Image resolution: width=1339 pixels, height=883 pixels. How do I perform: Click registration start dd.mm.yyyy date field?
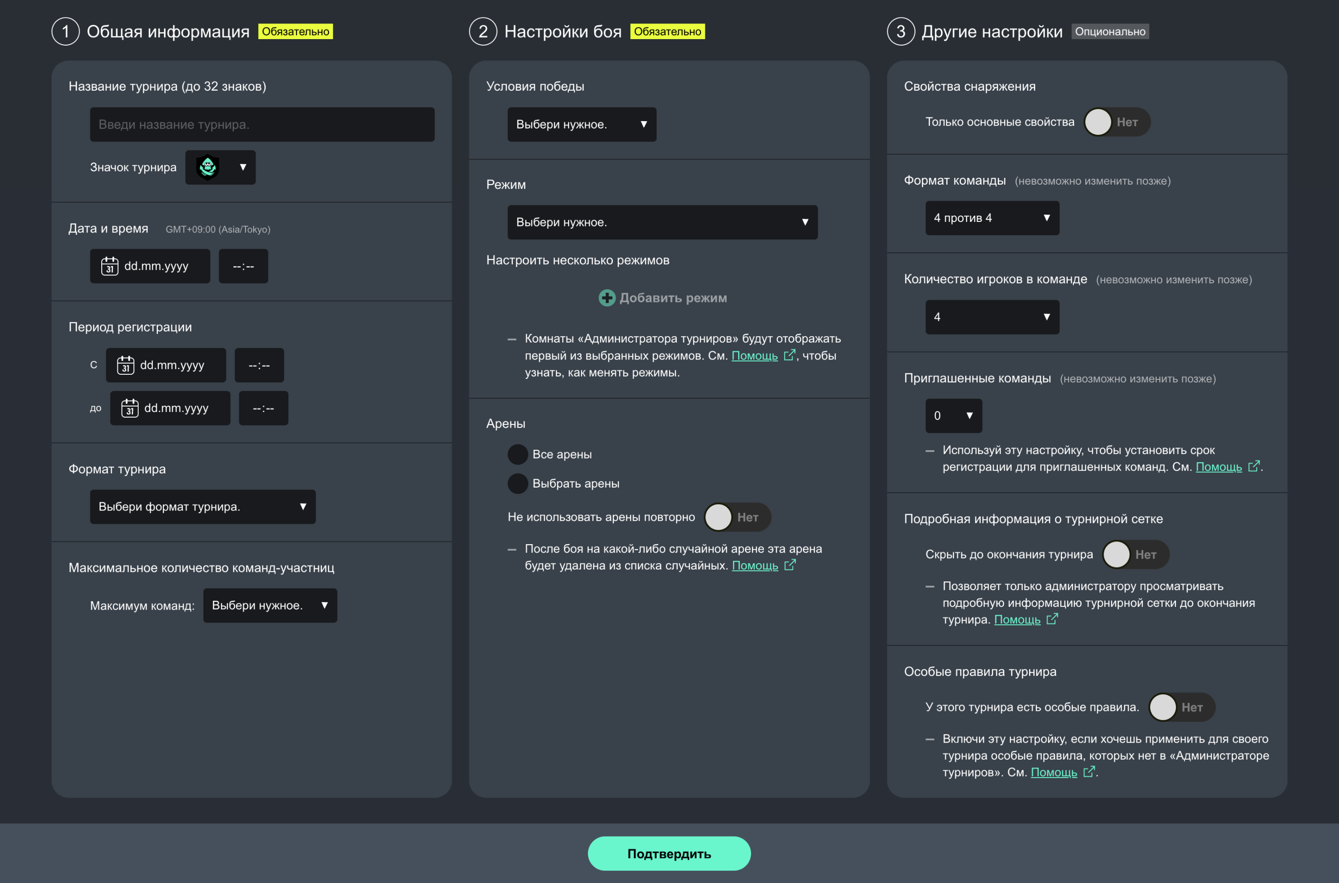click(166, 365)
